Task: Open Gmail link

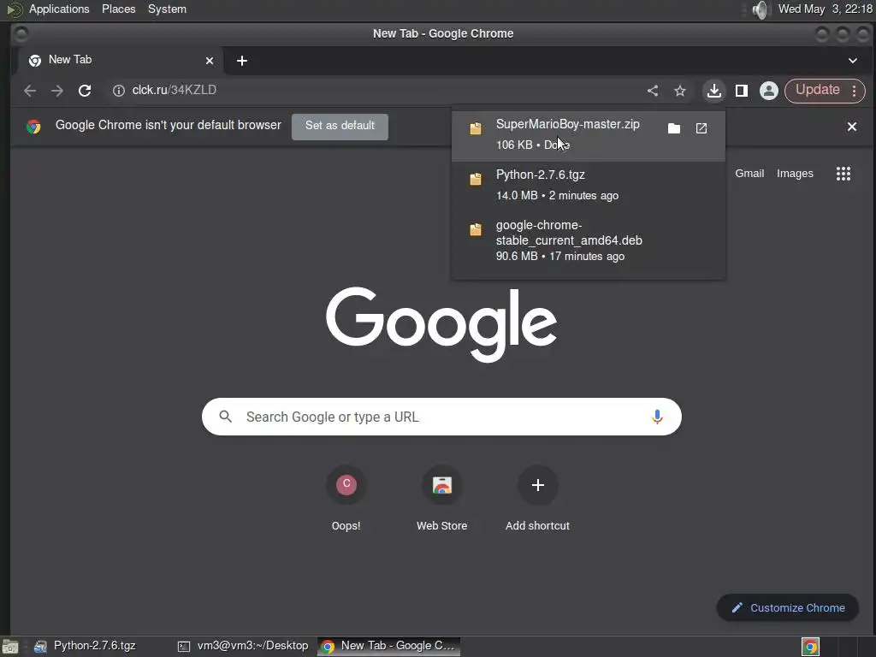Action: click(749, 174)
